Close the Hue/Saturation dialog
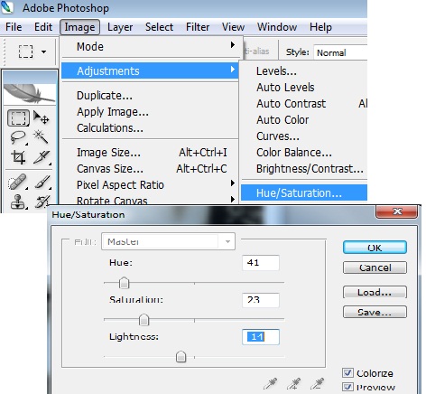426x394 pixels. [x=397, y=211]
